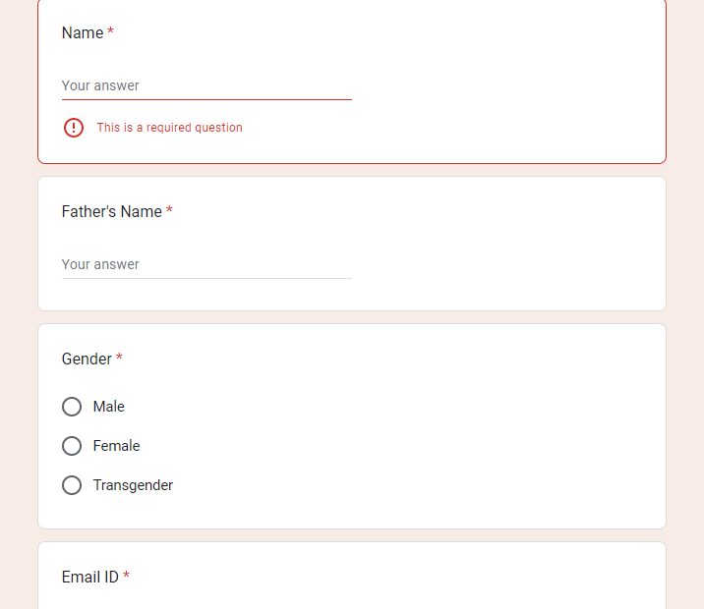Image resolution: width=704 pixels, height=609 pixels.
Task: Focus the Father's Name answer field
Action: (206, 264)
